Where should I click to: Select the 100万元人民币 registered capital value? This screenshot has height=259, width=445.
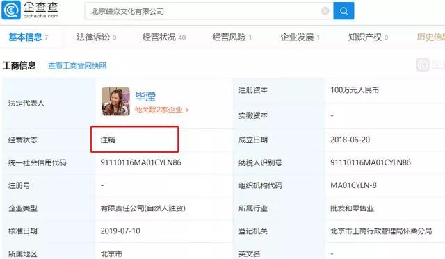[355, 90]
